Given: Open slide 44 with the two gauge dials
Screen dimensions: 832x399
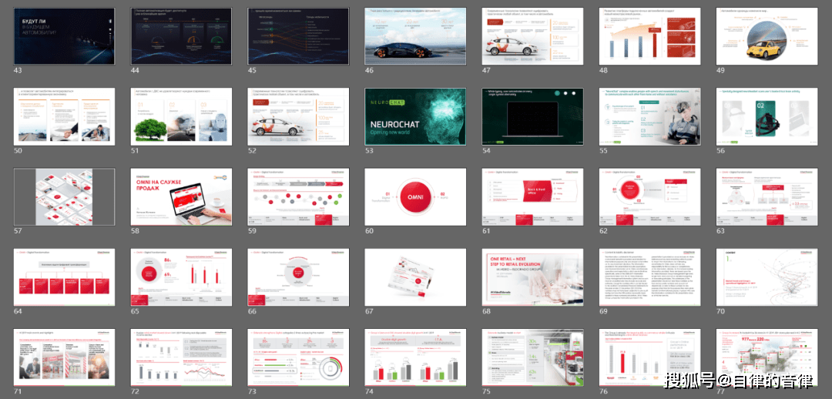Looking at the screenshot, I should click(181, 36).
